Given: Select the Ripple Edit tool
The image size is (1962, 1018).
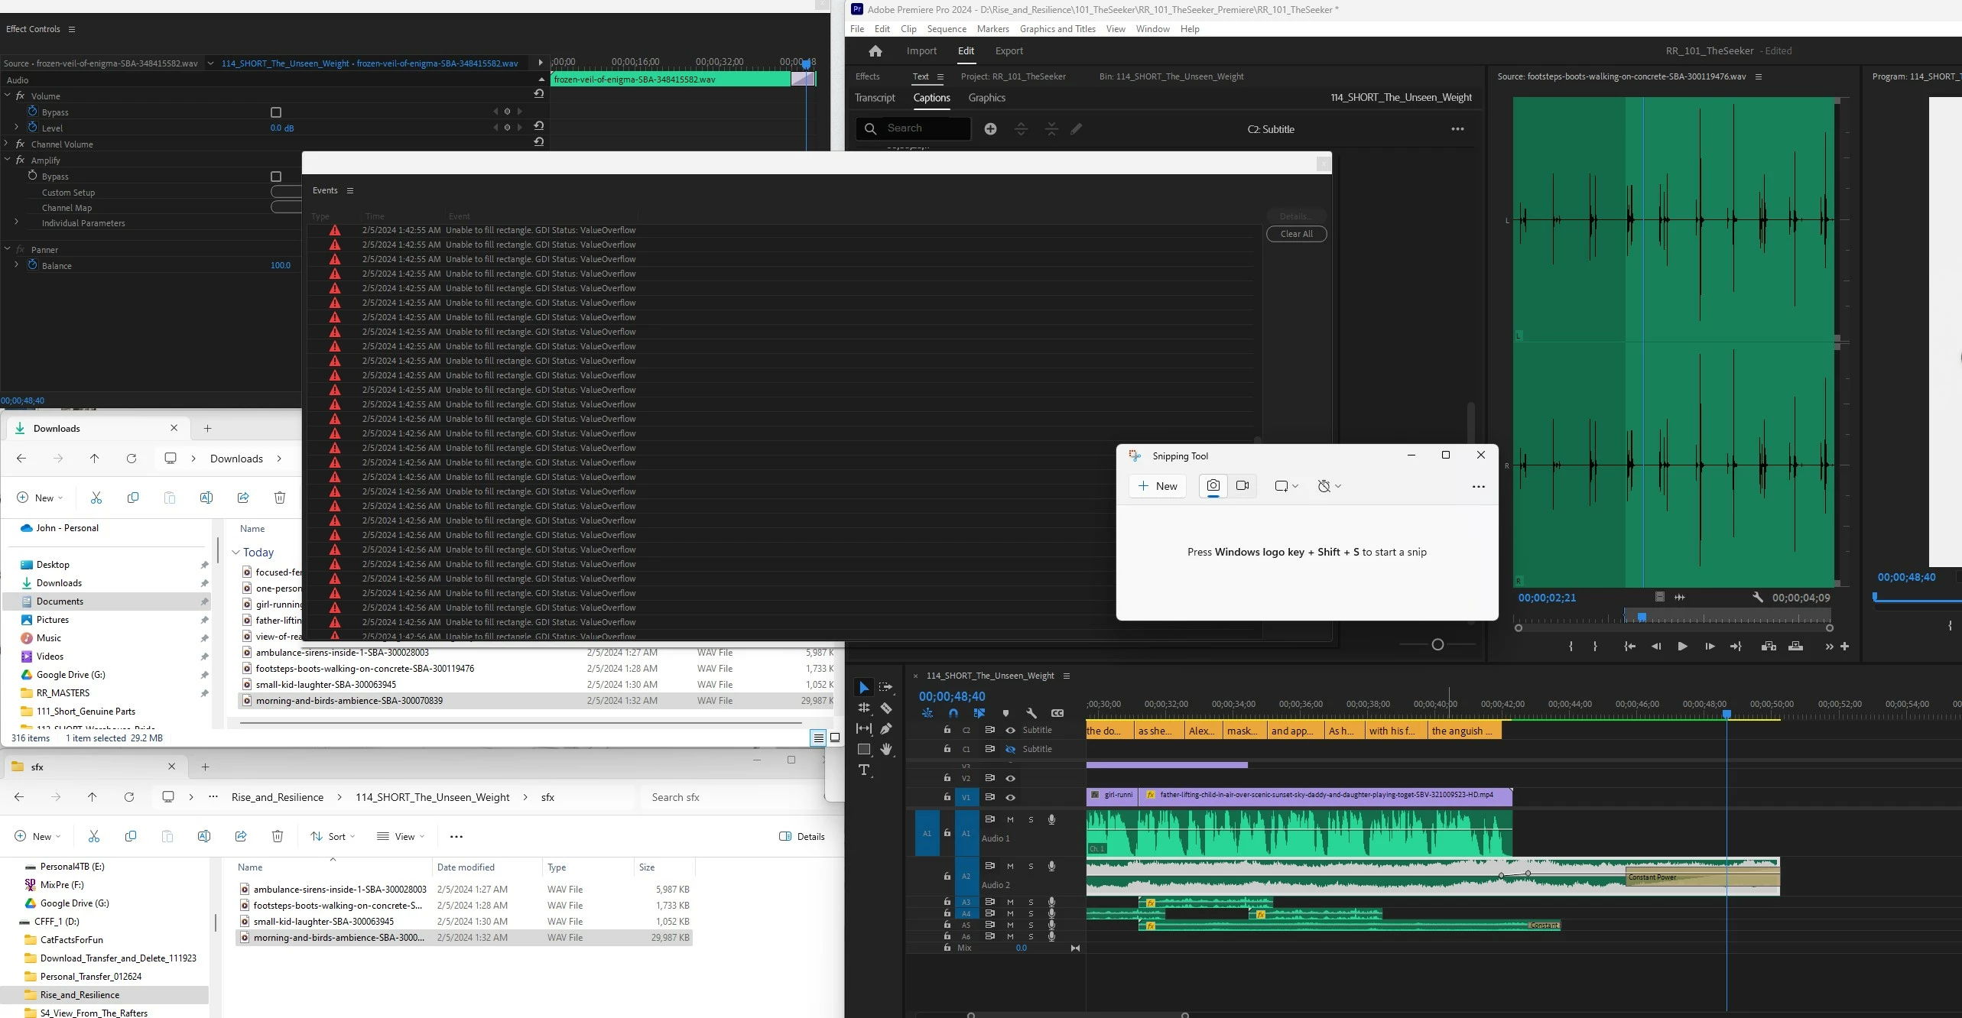Looking at the screenshot, I should (864, 708).
